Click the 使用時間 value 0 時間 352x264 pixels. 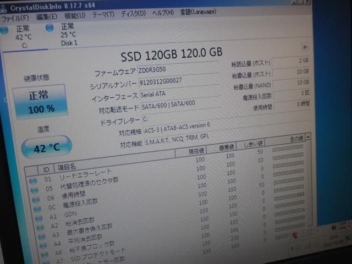coord(293,105)
